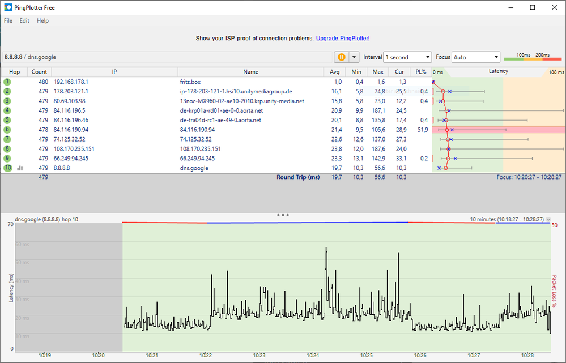
Task: Click the hop 1 green circle icon
Action: pyautogui.click(x=7, y=82)
